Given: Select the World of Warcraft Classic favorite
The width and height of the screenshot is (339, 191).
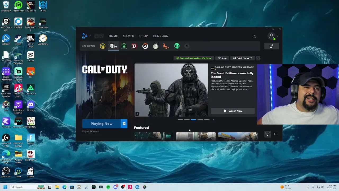Looking at the screenshot, I should click(124, 46).
